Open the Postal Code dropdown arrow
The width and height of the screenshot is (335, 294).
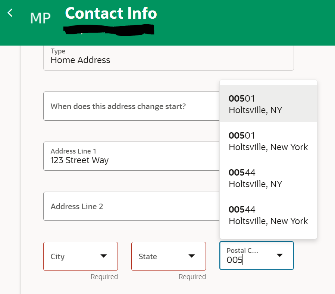click(280, 256)
